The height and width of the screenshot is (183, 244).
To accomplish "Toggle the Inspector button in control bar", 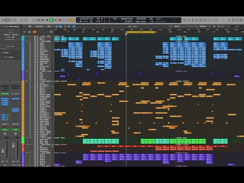I will coord(7,20).
